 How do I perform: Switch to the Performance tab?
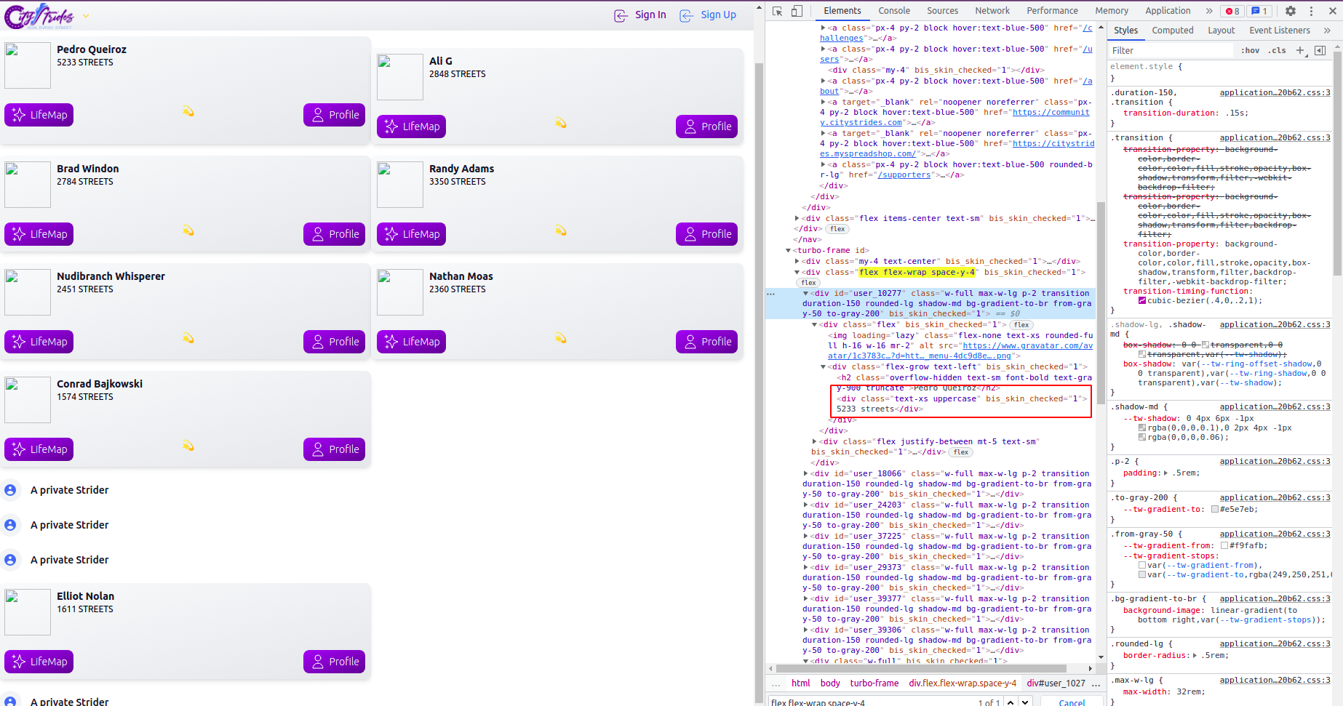1052,11
